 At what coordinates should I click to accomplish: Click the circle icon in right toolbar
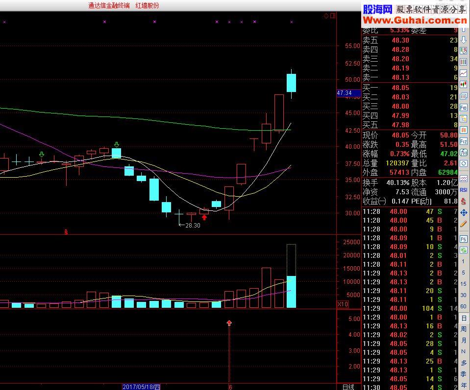pos(464,163)
